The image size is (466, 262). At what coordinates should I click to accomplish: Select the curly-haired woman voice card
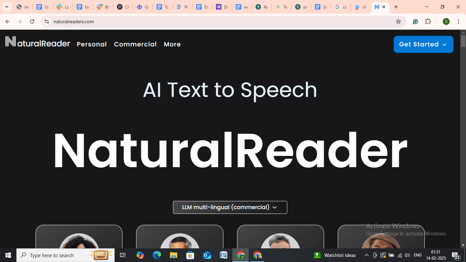pos(79,237)
